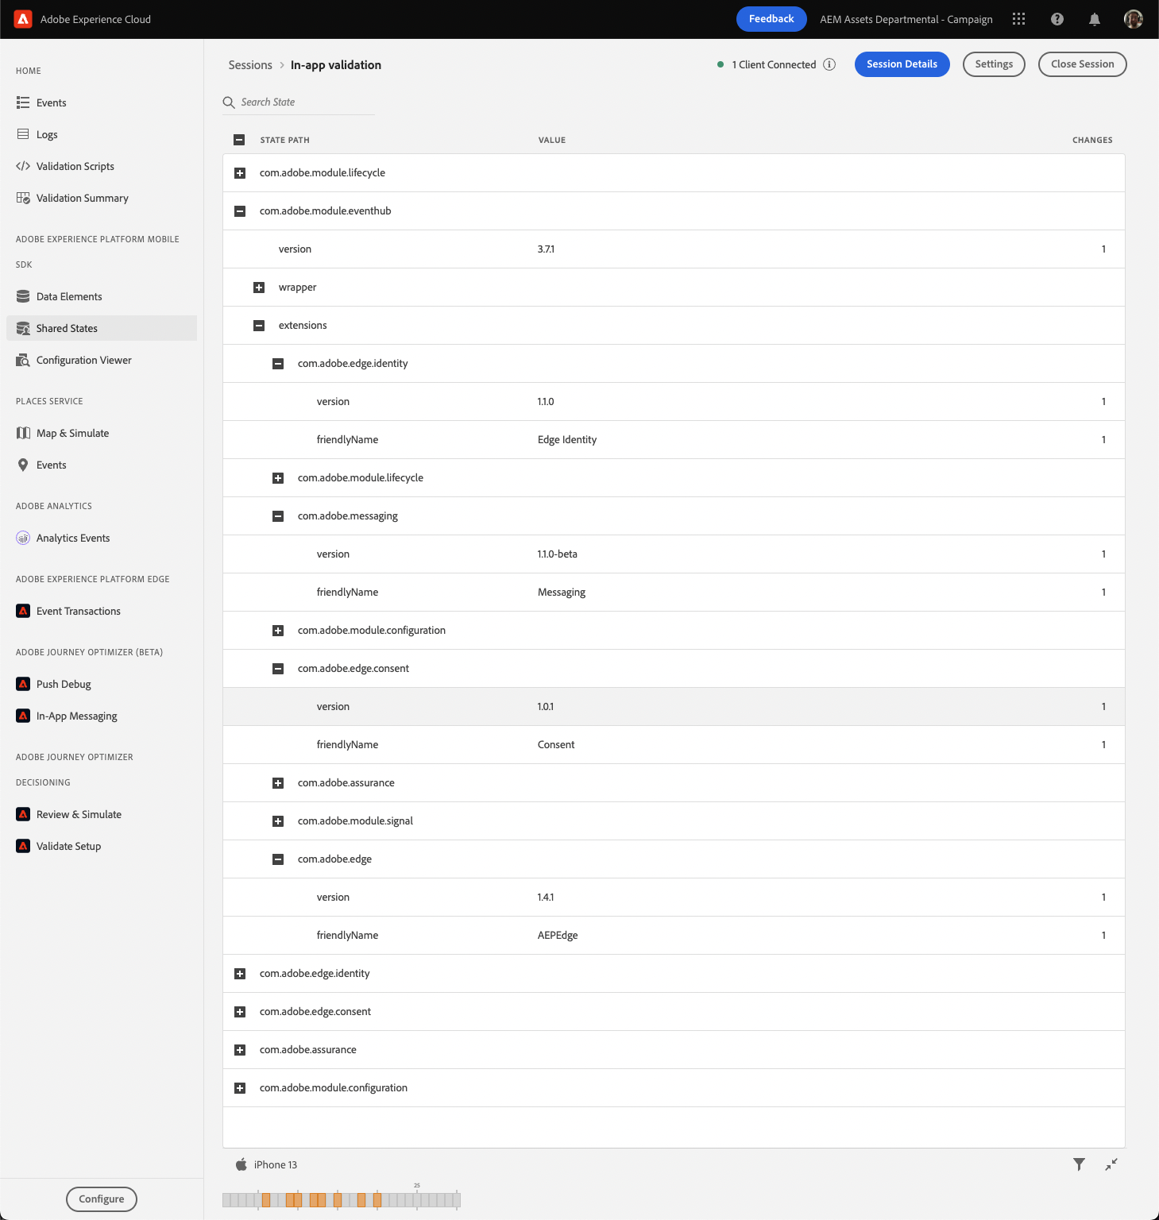This screenshot has width=1159, height=1220.
Task: Collapse the com.adobe.module.eventhub row
Action: pyautogui.click(x=240, y=211)
